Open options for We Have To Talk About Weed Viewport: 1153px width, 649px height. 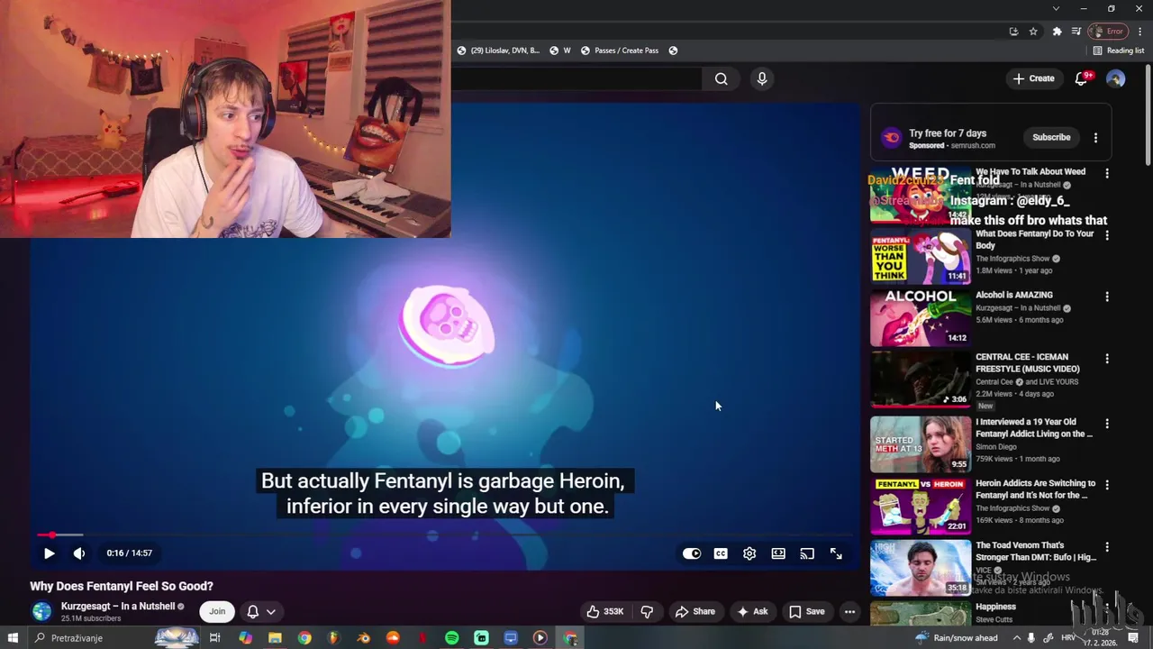pos(1107,173)
